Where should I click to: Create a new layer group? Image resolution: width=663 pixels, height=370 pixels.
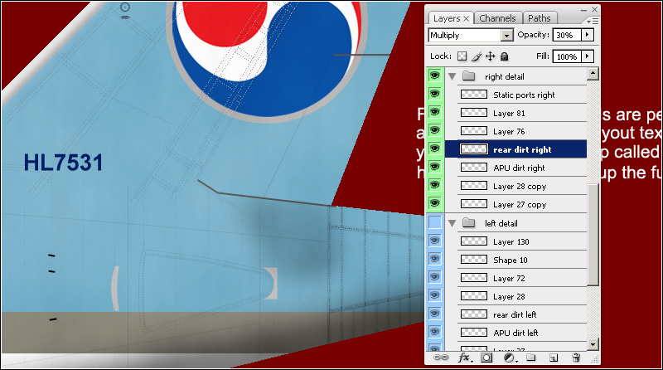pyautogui.click(x=531, y=358)
